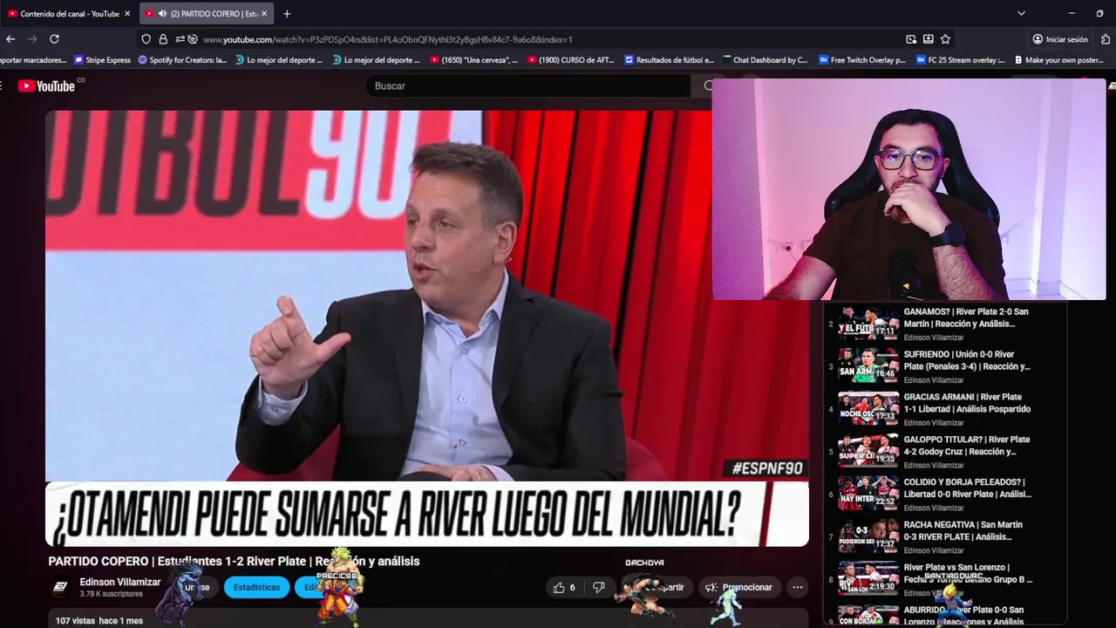Open 'Free Twitch Overlay' bookmark
The height and width of the screenshot is (628, 1116).
coord(862,60)
